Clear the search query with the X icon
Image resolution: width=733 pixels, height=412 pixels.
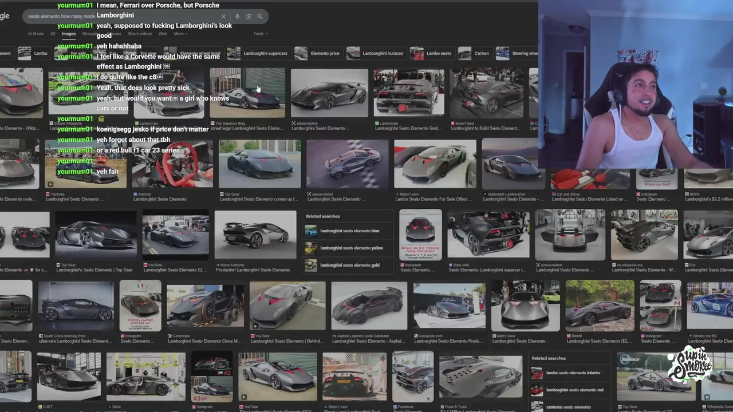[x=223, y=17]
